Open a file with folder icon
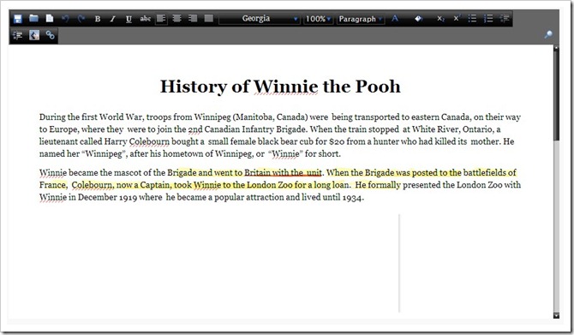The width and height of the screenshot is (574, 335). pos(33,18)
